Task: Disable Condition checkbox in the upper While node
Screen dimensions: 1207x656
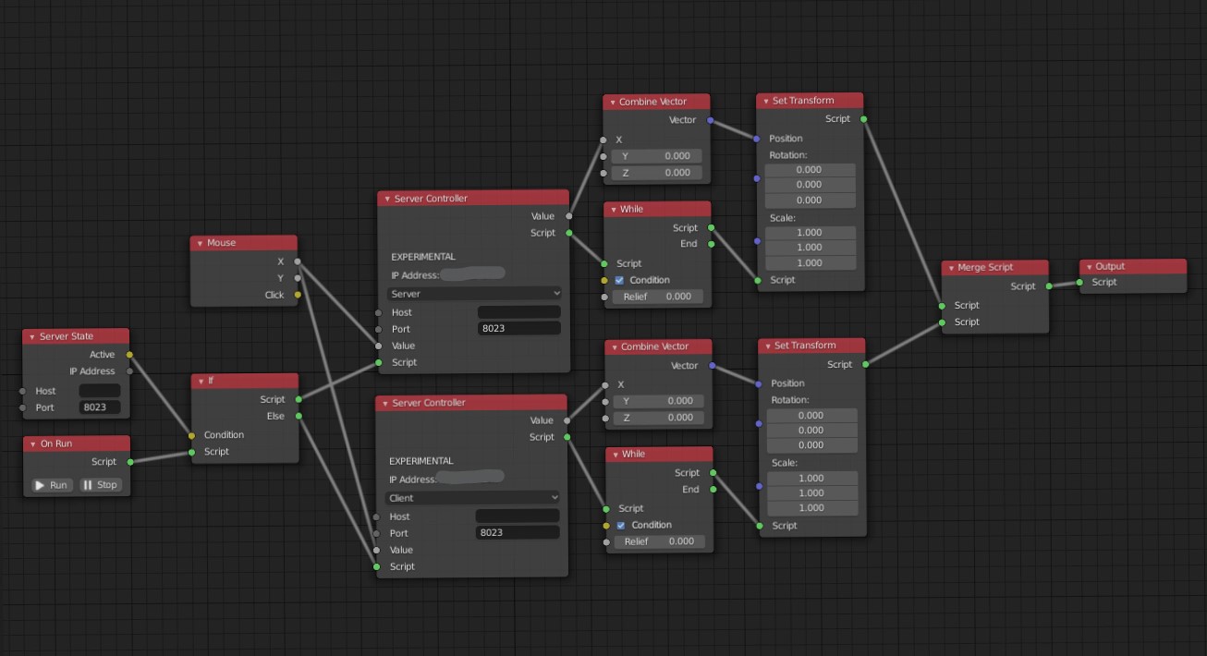Action: coord(620,280)
